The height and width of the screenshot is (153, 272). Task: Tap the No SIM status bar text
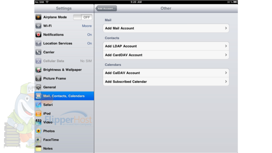coord(39,2)
